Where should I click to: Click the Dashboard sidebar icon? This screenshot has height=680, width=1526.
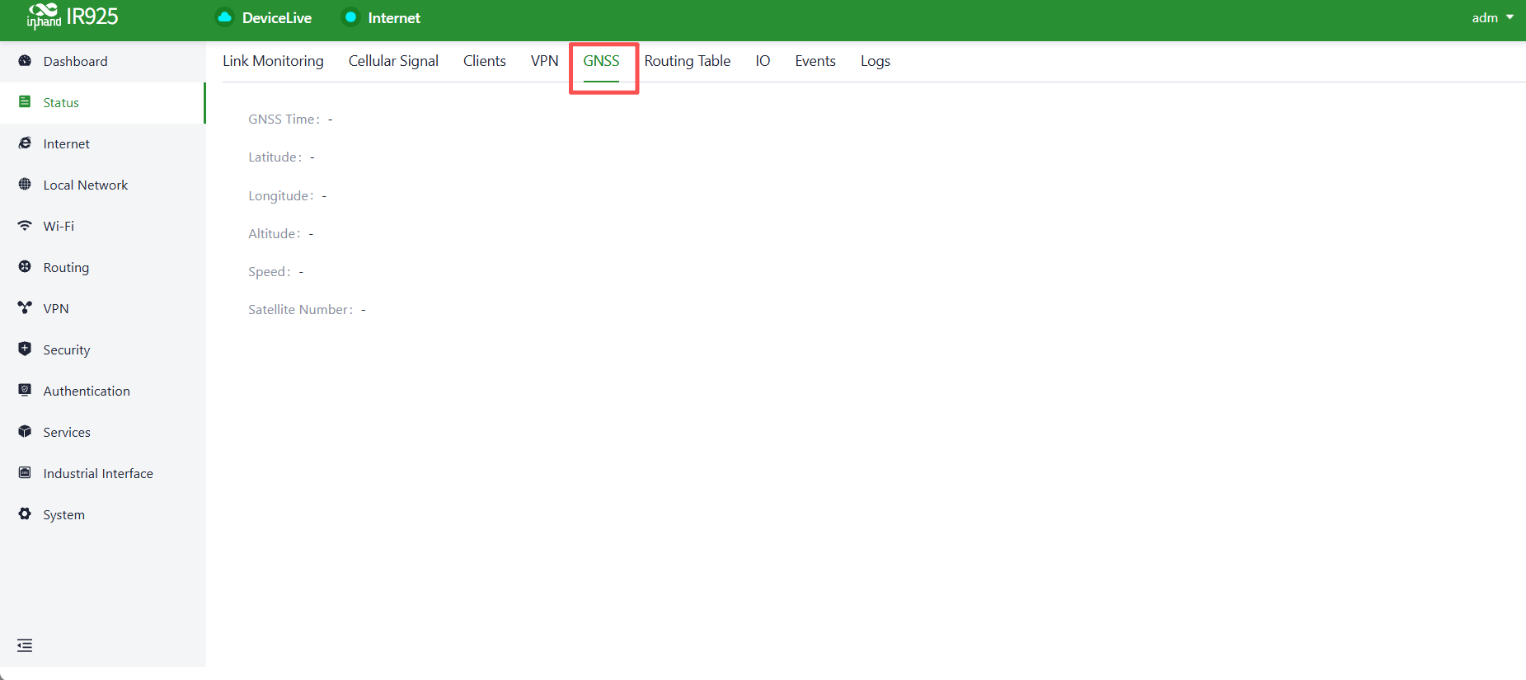click(25, 61)
